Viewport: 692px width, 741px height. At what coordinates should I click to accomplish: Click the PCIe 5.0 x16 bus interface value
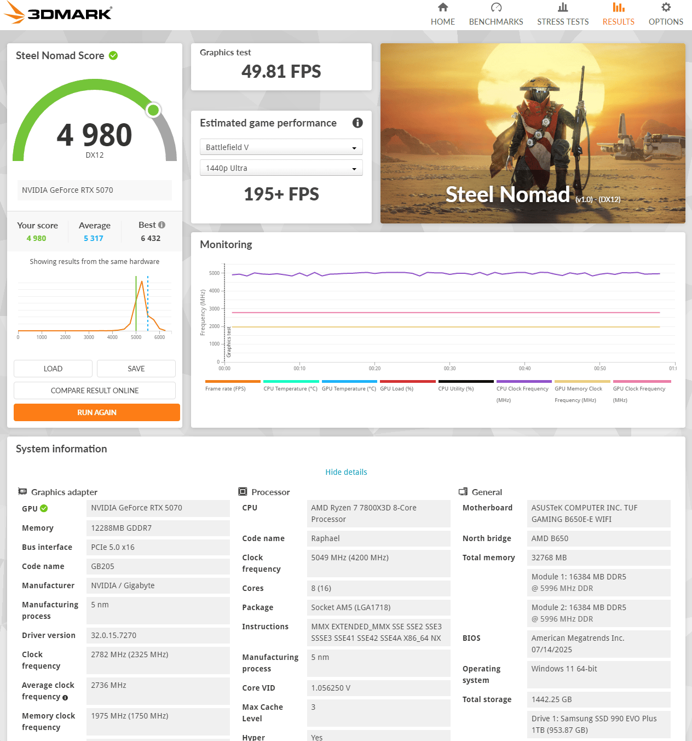coord(158,547)
